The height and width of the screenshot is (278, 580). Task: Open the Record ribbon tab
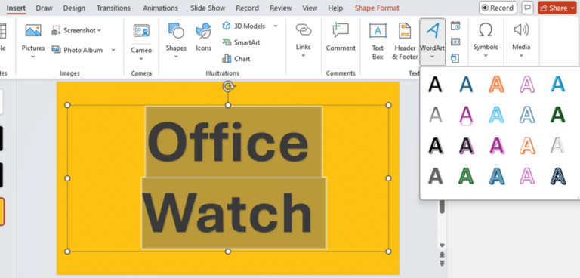tap(248, 8)
